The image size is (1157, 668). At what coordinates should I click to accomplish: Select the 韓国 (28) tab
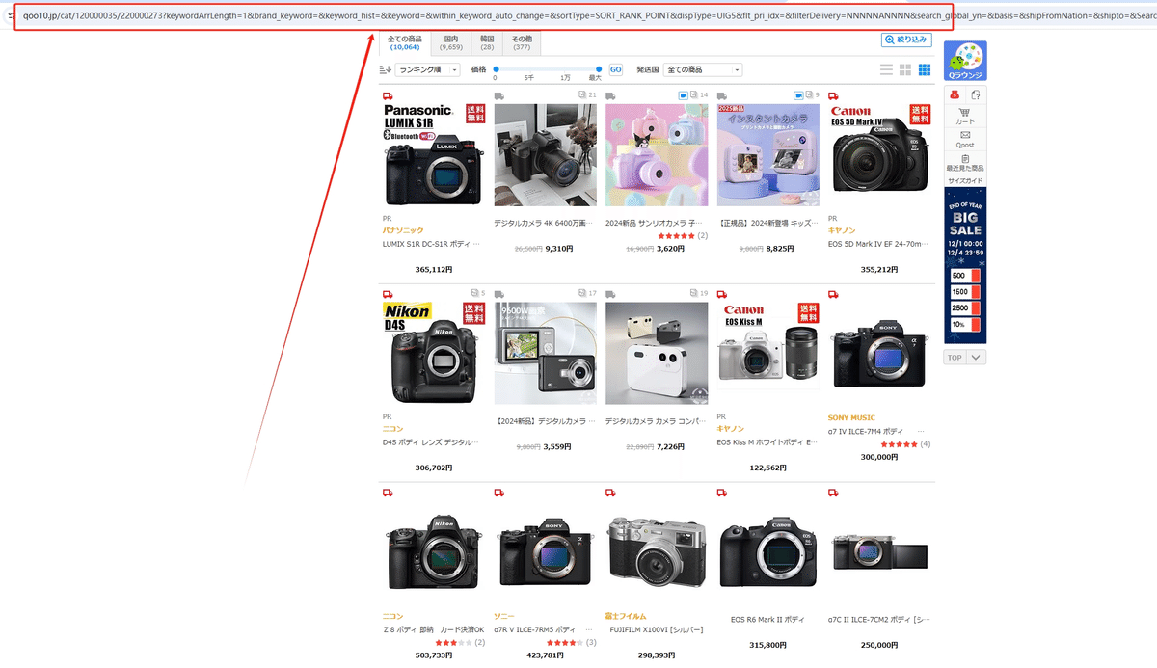click(x=487, y=42)
